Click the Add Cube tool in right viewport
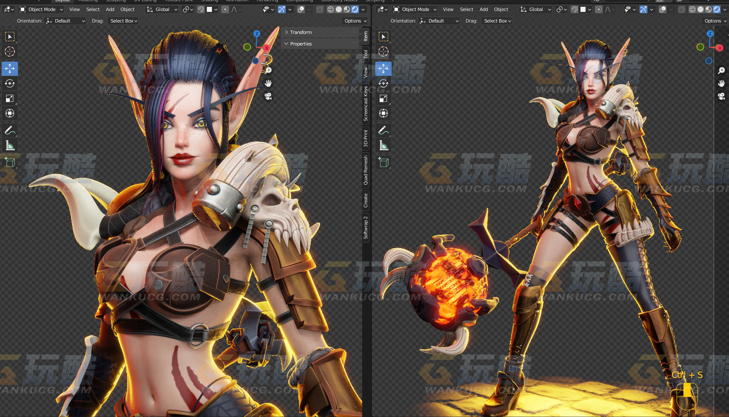Image resolution: width=729 pixels, height=417 pixels. (383, 162)
